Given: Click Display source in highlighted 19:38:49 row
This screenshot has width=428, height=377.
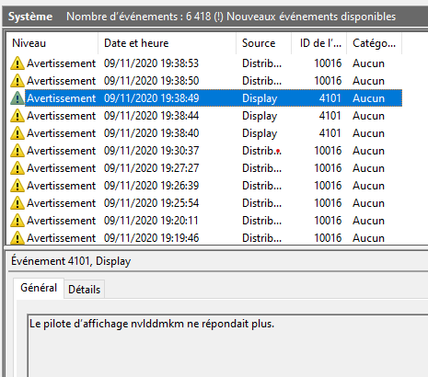Looking at the screenshot, I should tap(260, 98).
